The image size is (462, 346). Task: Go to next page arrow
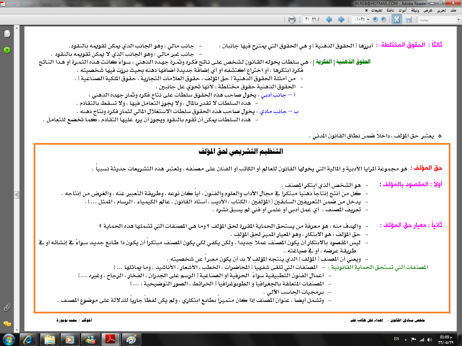341,19
